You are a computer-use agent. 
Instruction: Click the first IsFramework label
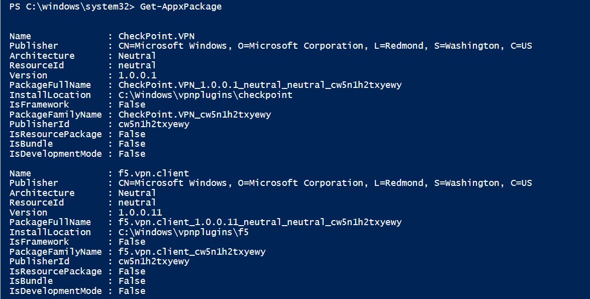point(39,105)
